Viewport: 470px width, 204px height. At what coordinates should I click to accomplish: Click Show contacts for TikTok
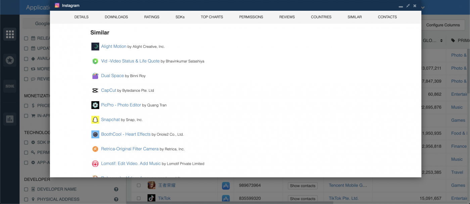[302, 198]
